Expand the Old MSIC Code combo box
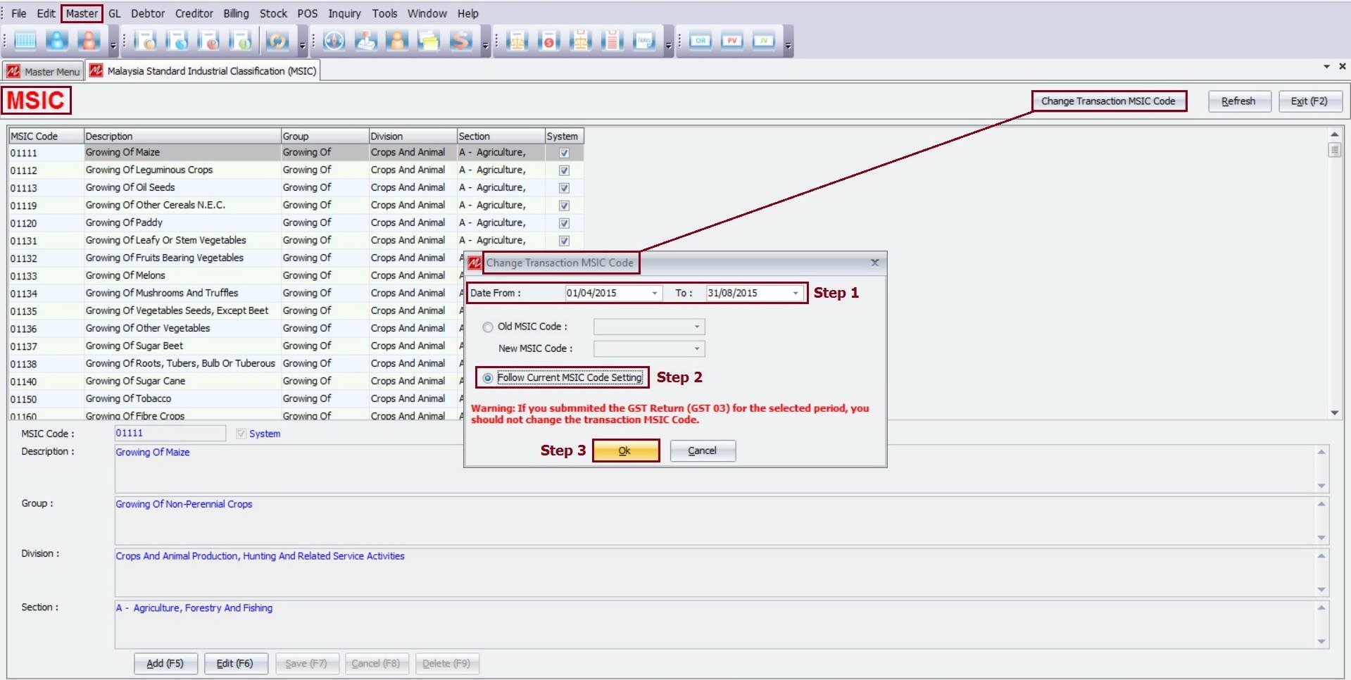This screenshot has width=1351, height=680. (x=697, y=327)
